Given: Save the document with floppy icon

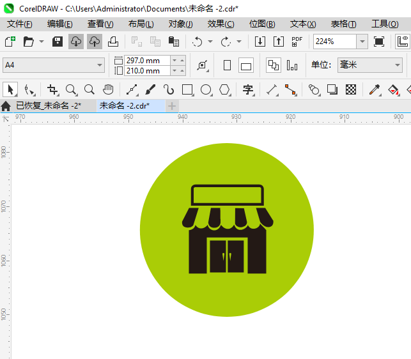Looking at the screenshot, I should [x=57, y=42].
